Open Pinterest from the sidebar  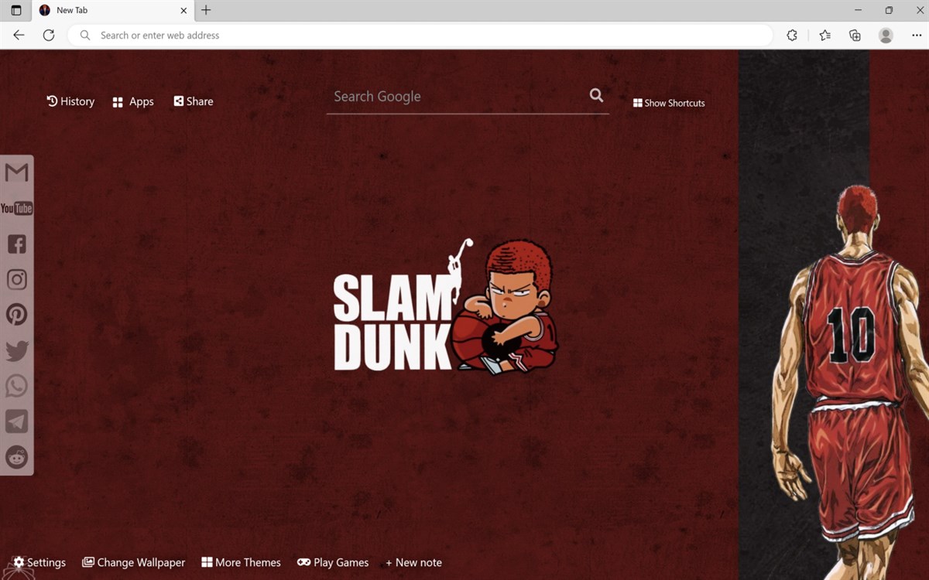tap(16, 314)
